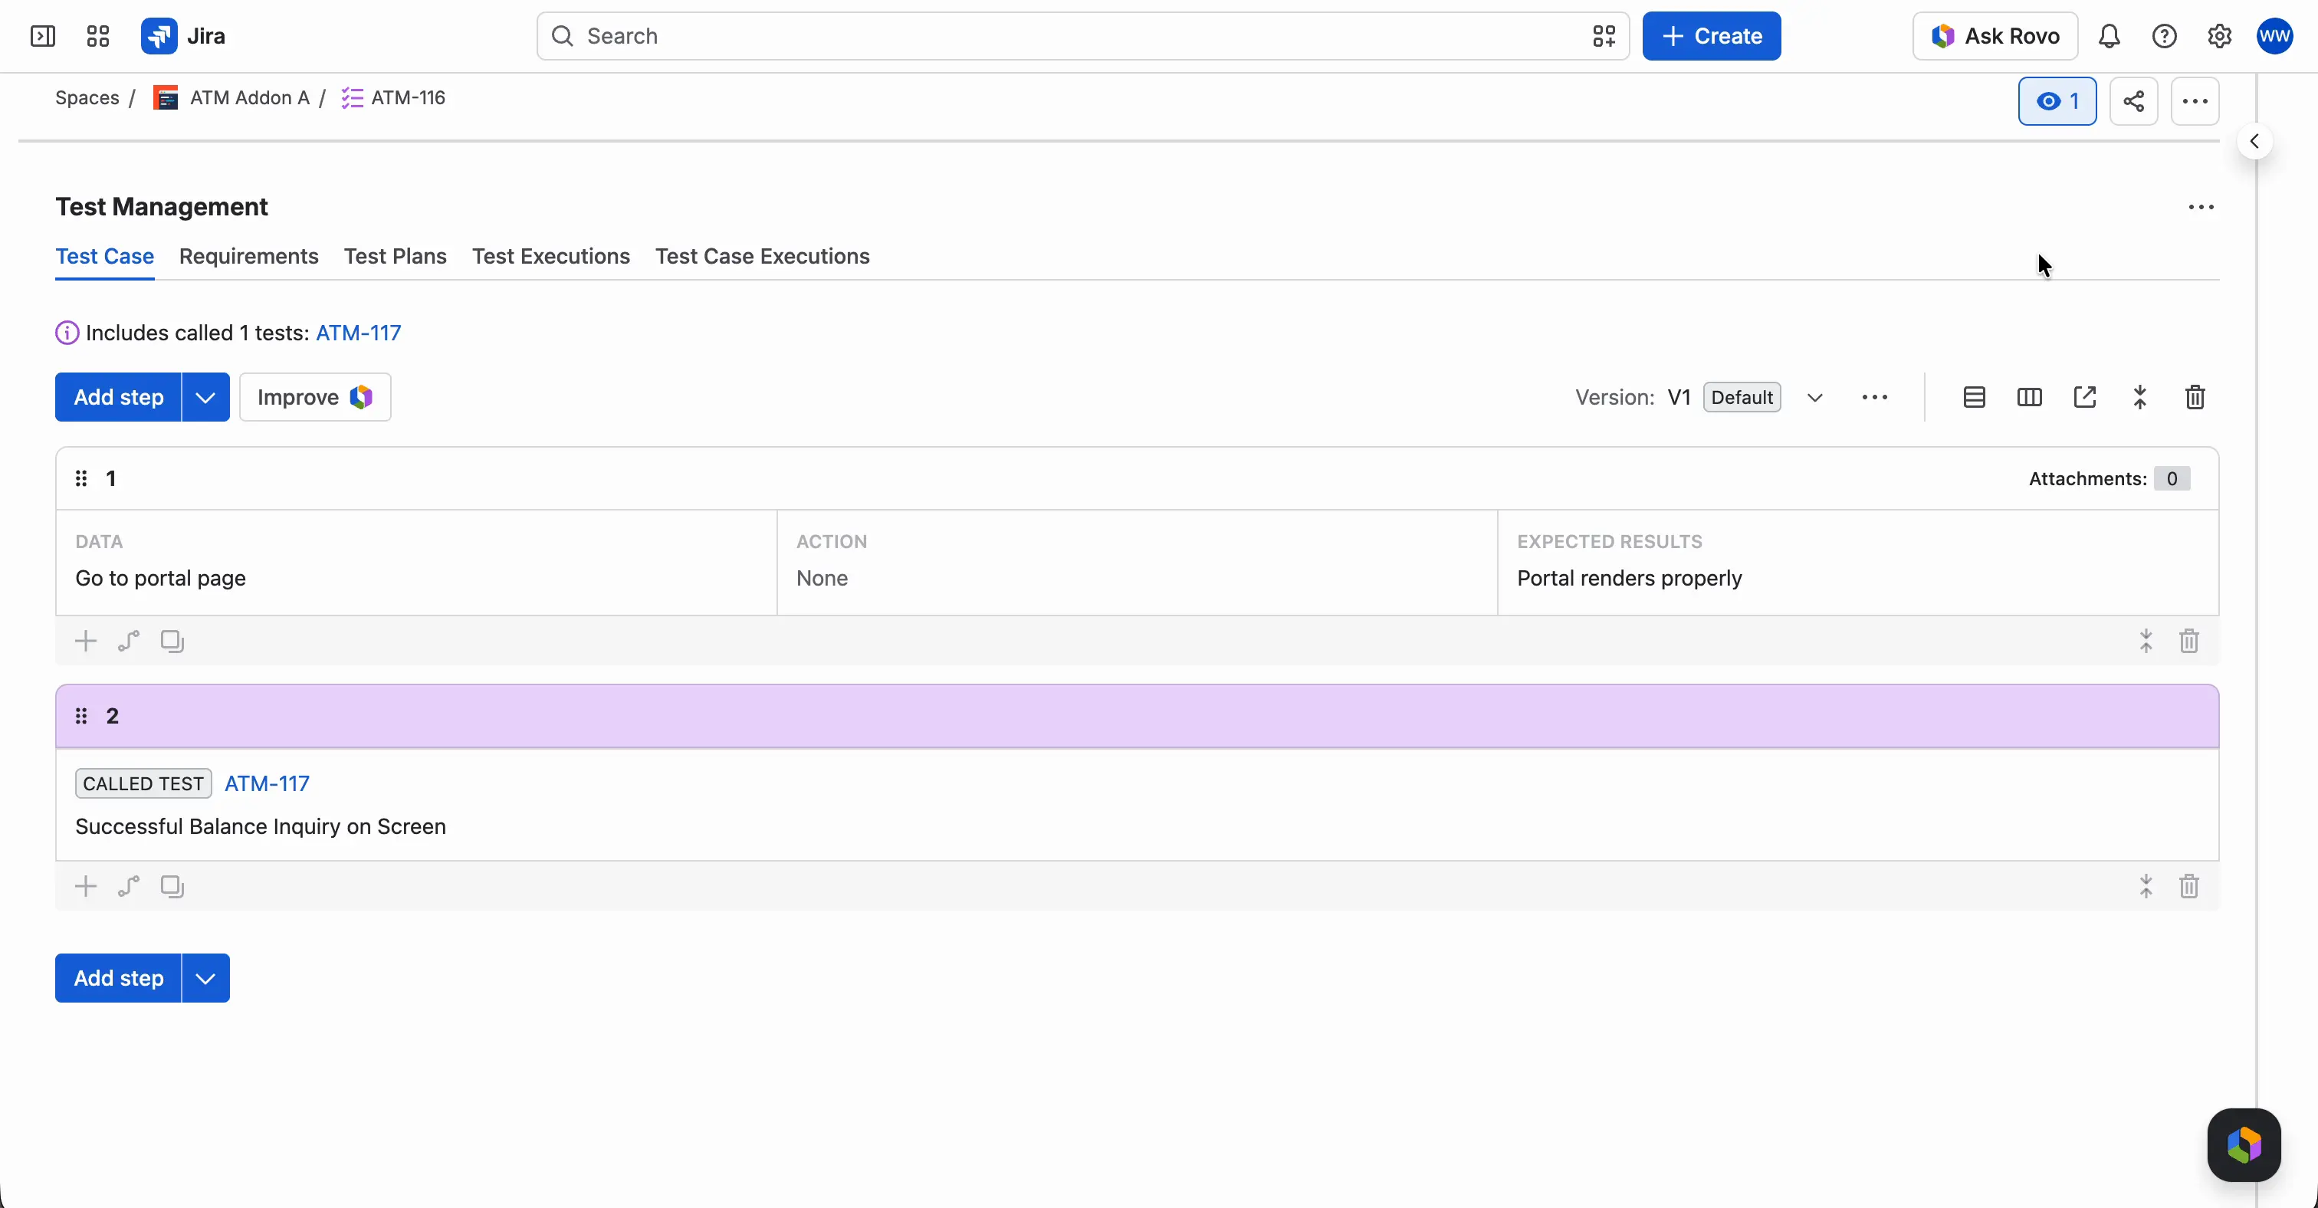Click the Search input field
This screenshot has width=2318, height=1208.
pyautogui.click(x=1082, y=36)
